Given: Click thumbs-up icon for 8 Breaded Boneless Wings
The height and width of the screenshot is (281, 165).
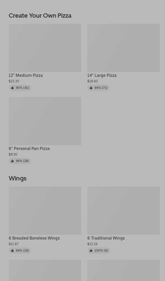Looking at the screenshot, I should pyautogui.click(x=12, y=250).
